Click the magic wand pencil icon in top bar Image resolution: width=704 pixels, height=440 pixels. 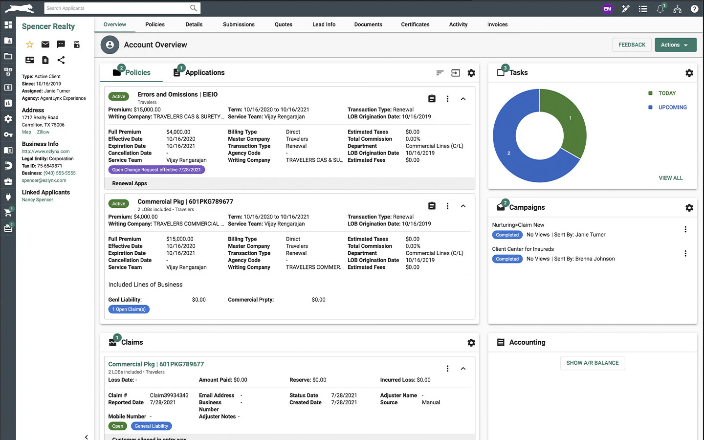pyautogui.click(x=626, y=8)
